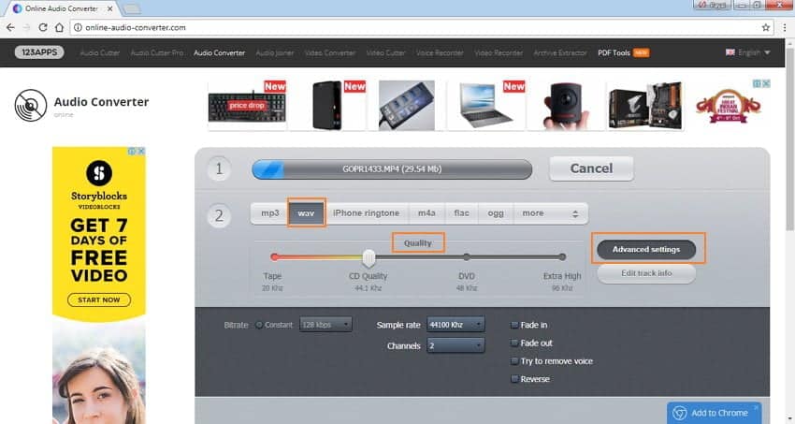Select the Constant bitrate radio button
Screen dimensions: 795x424
pyautogui.click(x=259, y=325)
